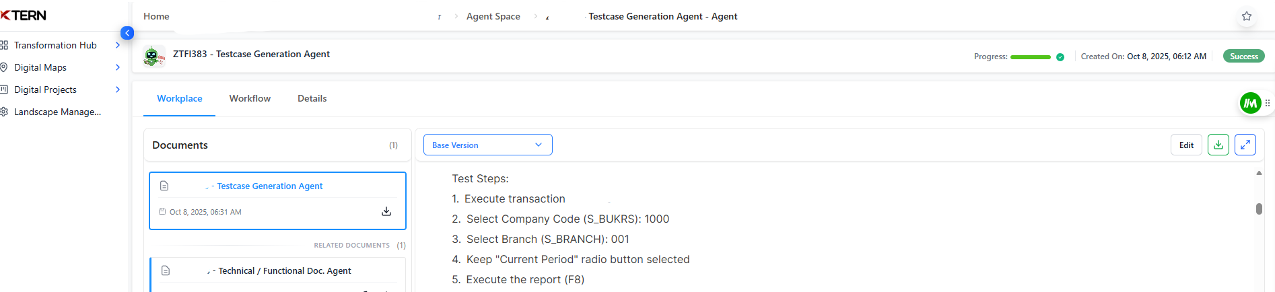The image size is (1275, 292).
Task: Switch to the Details tab
Action: [312, 98]
